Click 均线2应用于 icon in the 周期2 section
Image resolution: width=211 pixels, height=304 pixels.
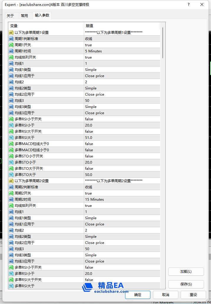point(11,243)
